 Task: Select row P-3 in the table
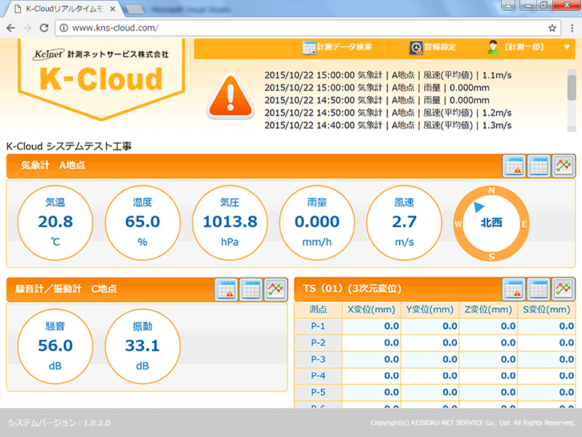pos(434,359)
